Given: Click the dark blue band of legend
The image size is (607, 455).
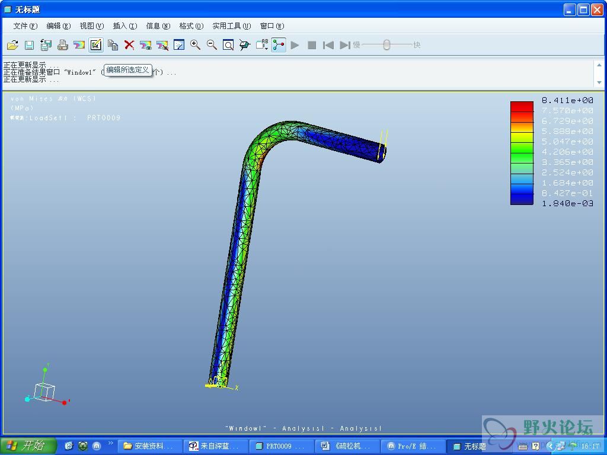Looking at the screenshot, I should click(522, 199).
